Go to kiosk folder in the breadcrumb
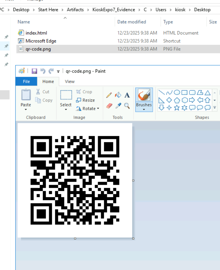 [180, 10]
